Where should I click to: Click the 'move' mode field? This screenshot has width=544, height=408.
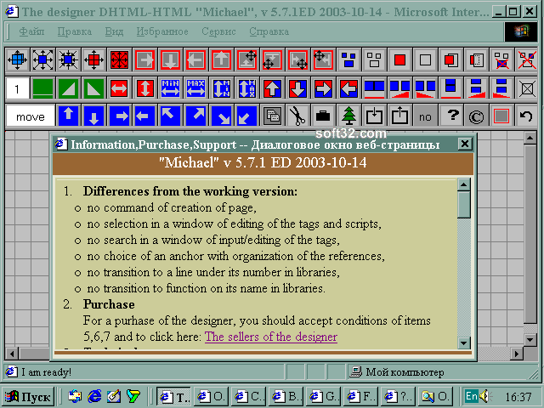31,116
